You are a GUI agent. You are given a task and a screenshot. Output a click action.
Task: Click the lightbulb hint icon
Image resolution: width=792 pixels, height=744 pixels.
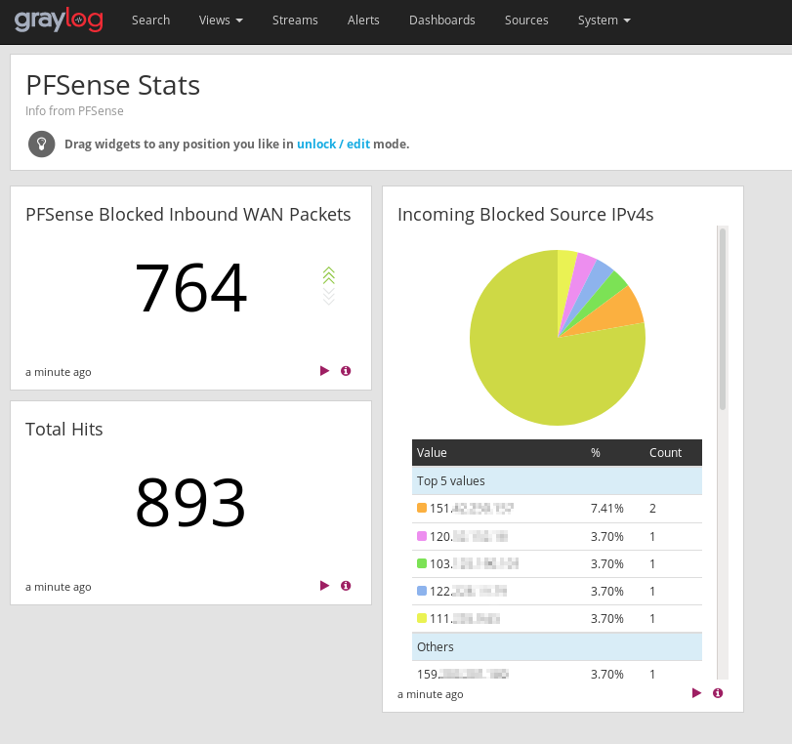click(41, 144)
